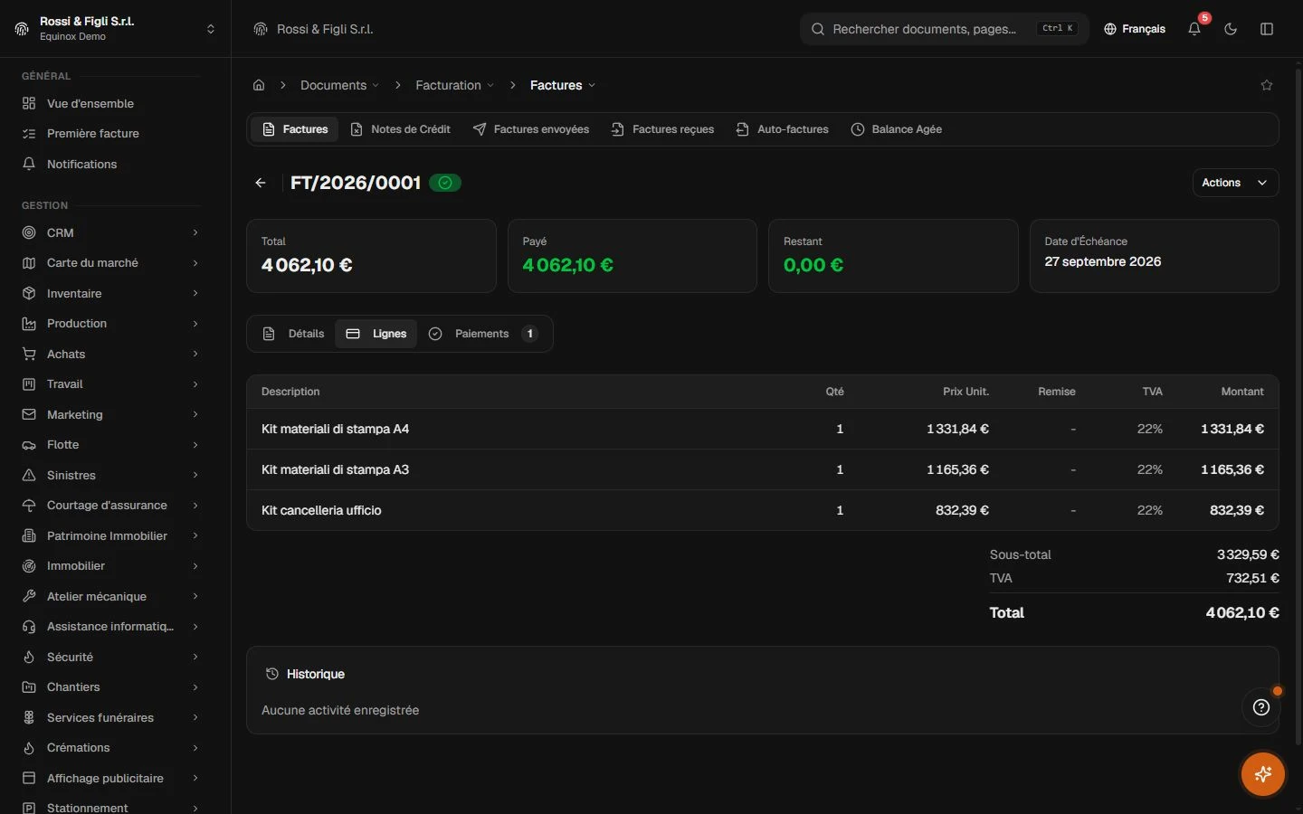Expand the Facturation breadcrumb dropdown
1303x814 pixels.
tap(455, 85)
